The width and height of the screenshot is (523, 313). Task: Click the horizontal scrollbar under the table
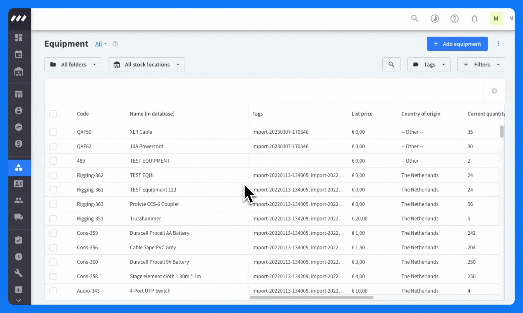tap(311, 297)
